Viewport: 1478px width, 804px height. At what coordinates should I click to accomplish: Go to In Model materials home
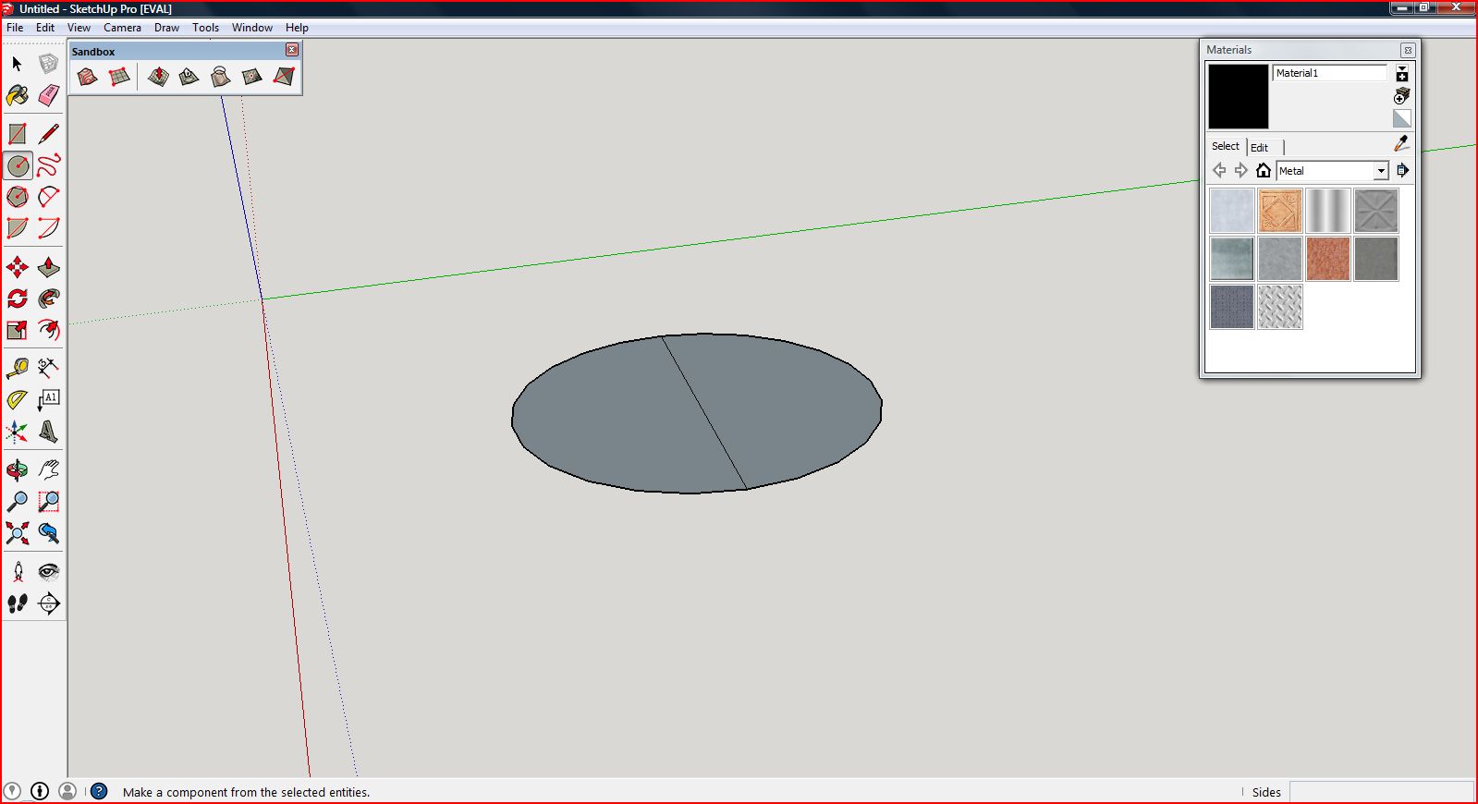(1264, 170)
